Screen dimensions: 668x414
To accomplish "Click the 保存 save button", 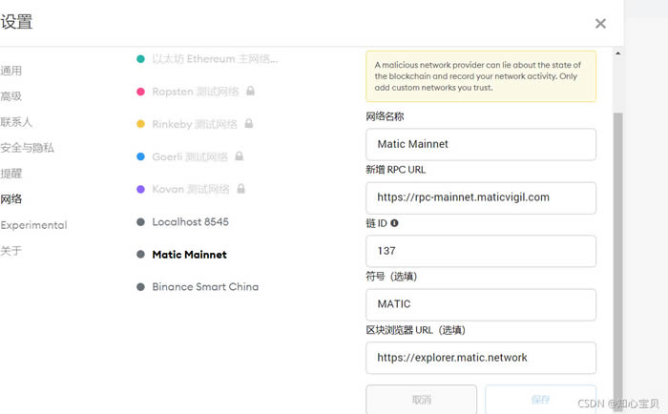I will [541, 399].
